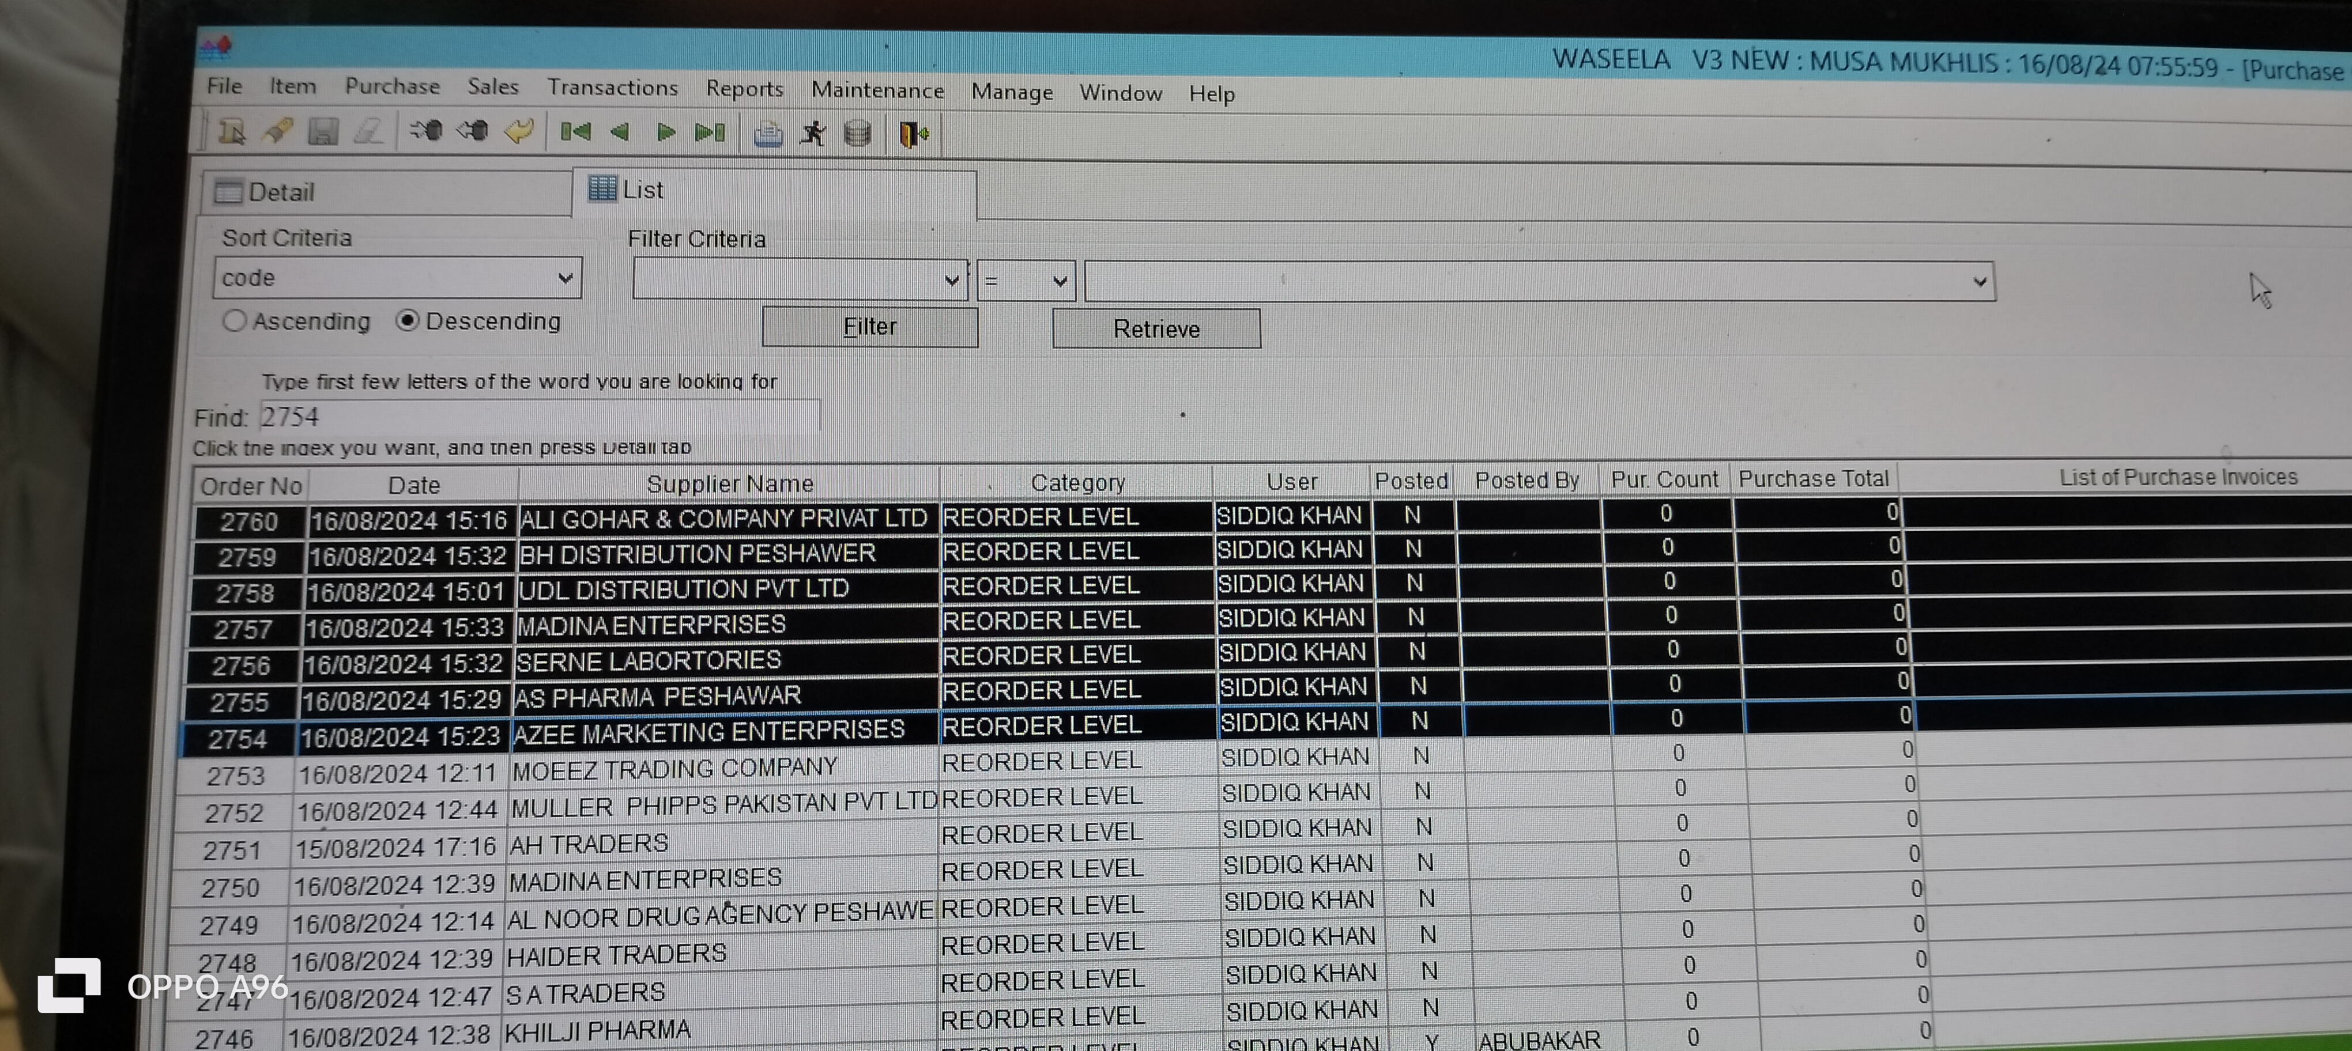Open the Sort Criteria code dropdown

[x=565, y=277]
